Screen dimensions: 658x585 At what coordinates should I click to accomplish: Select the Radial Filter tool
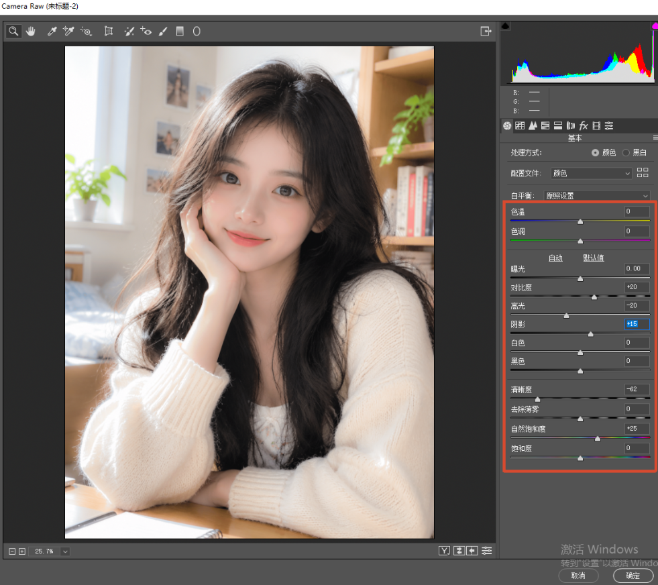pos(197,31)
